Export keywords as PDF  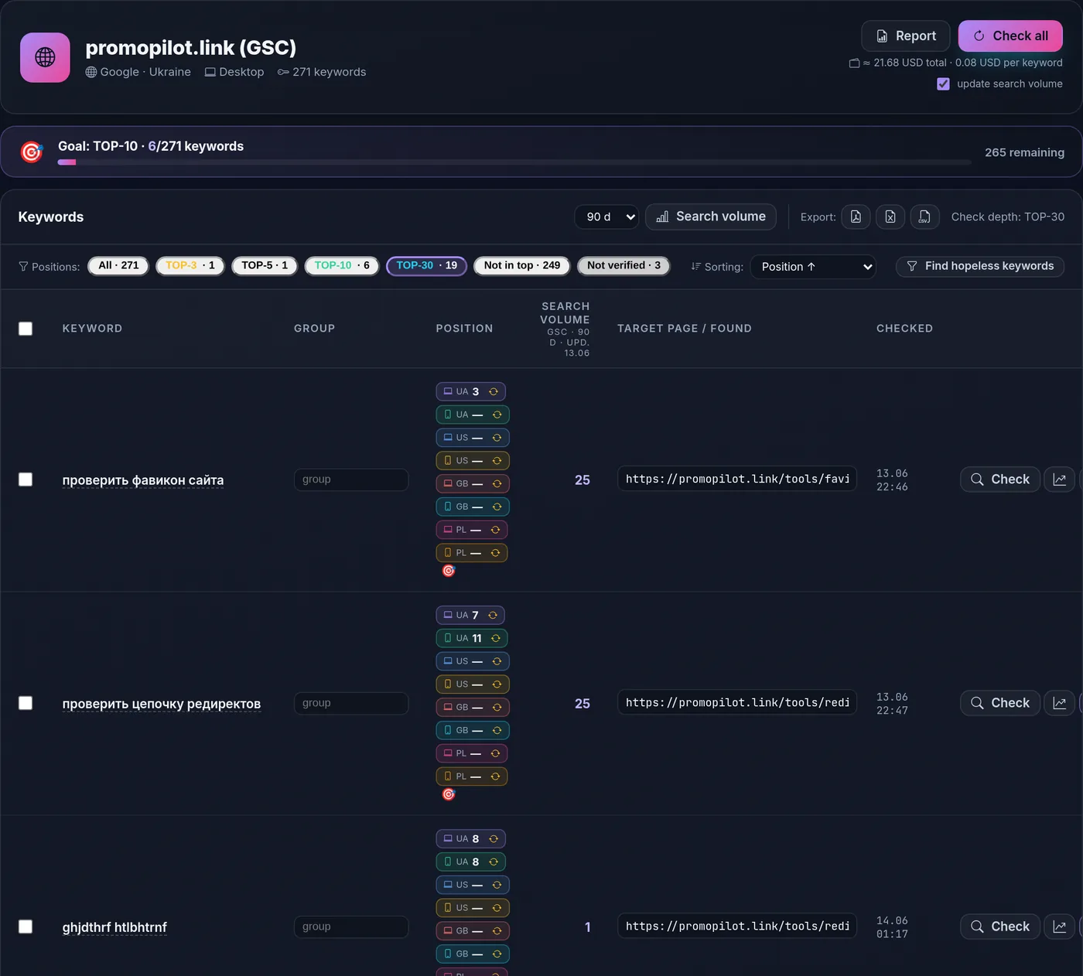pos(856,217)
